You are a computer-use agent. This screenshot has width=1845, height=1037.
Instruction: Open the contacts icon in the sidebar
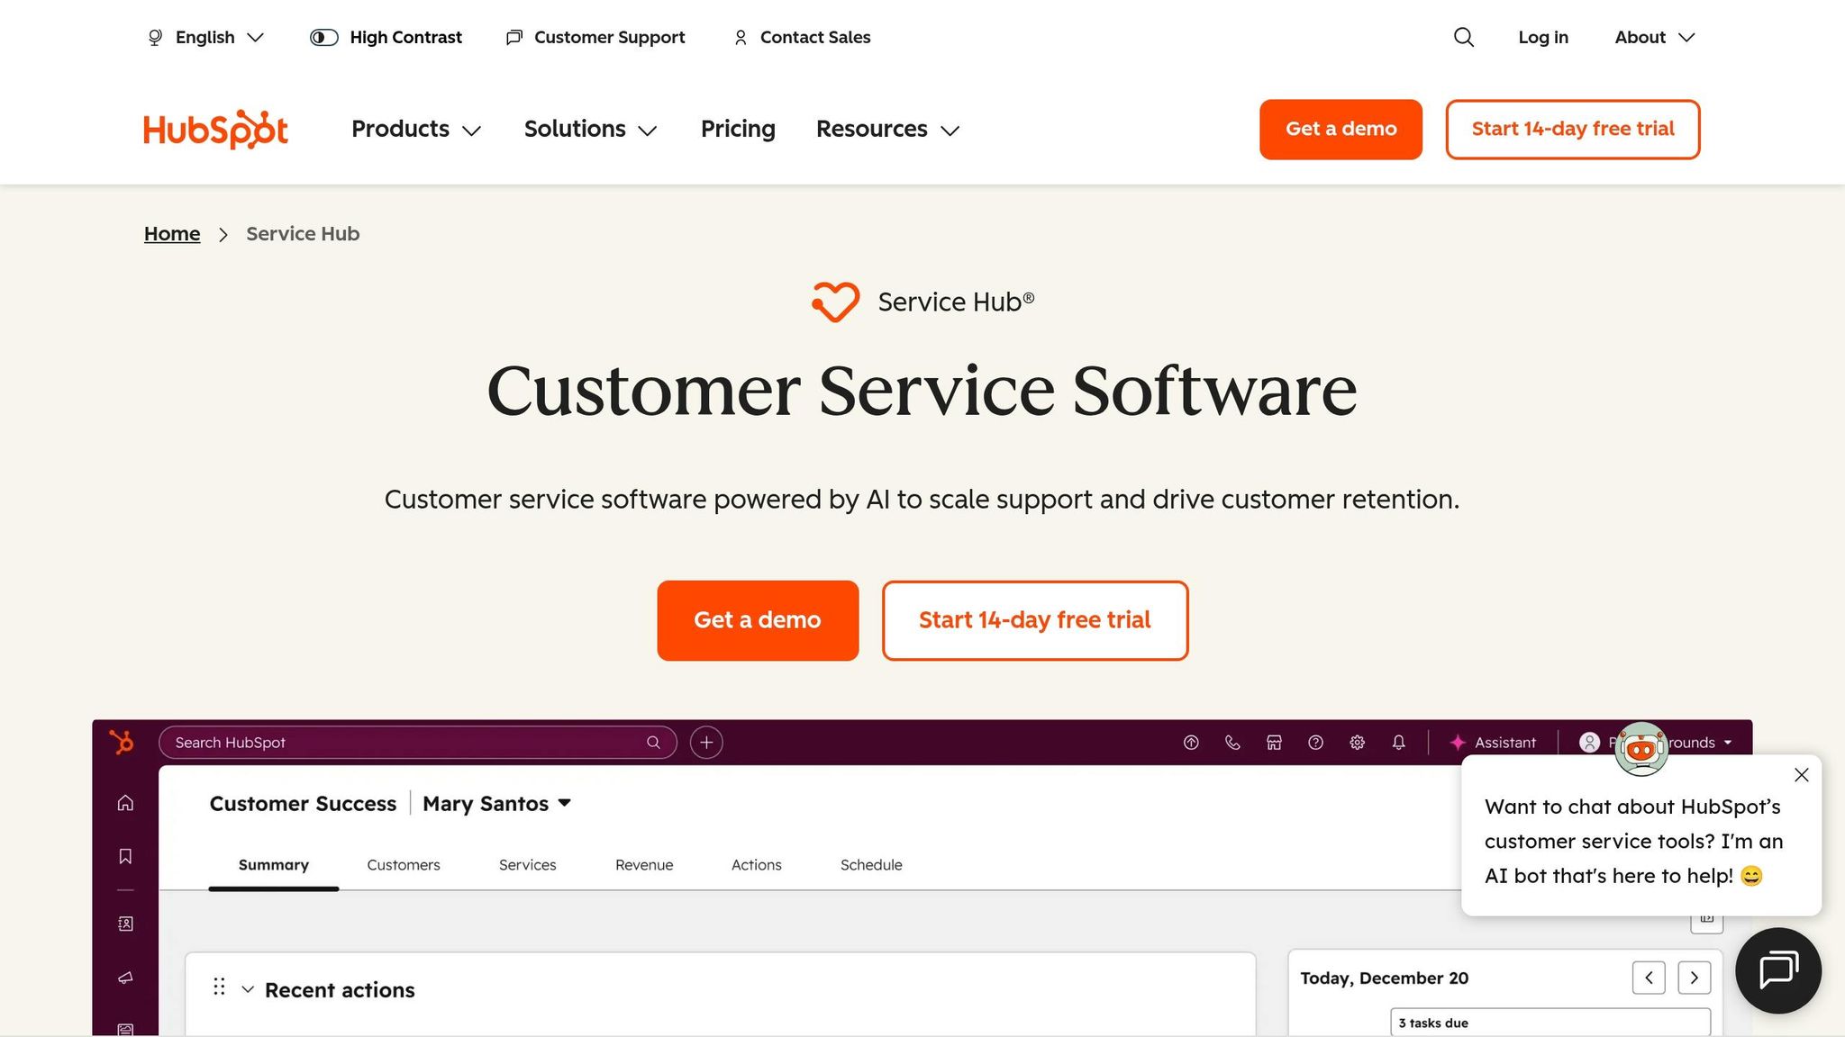pos(125,923)
